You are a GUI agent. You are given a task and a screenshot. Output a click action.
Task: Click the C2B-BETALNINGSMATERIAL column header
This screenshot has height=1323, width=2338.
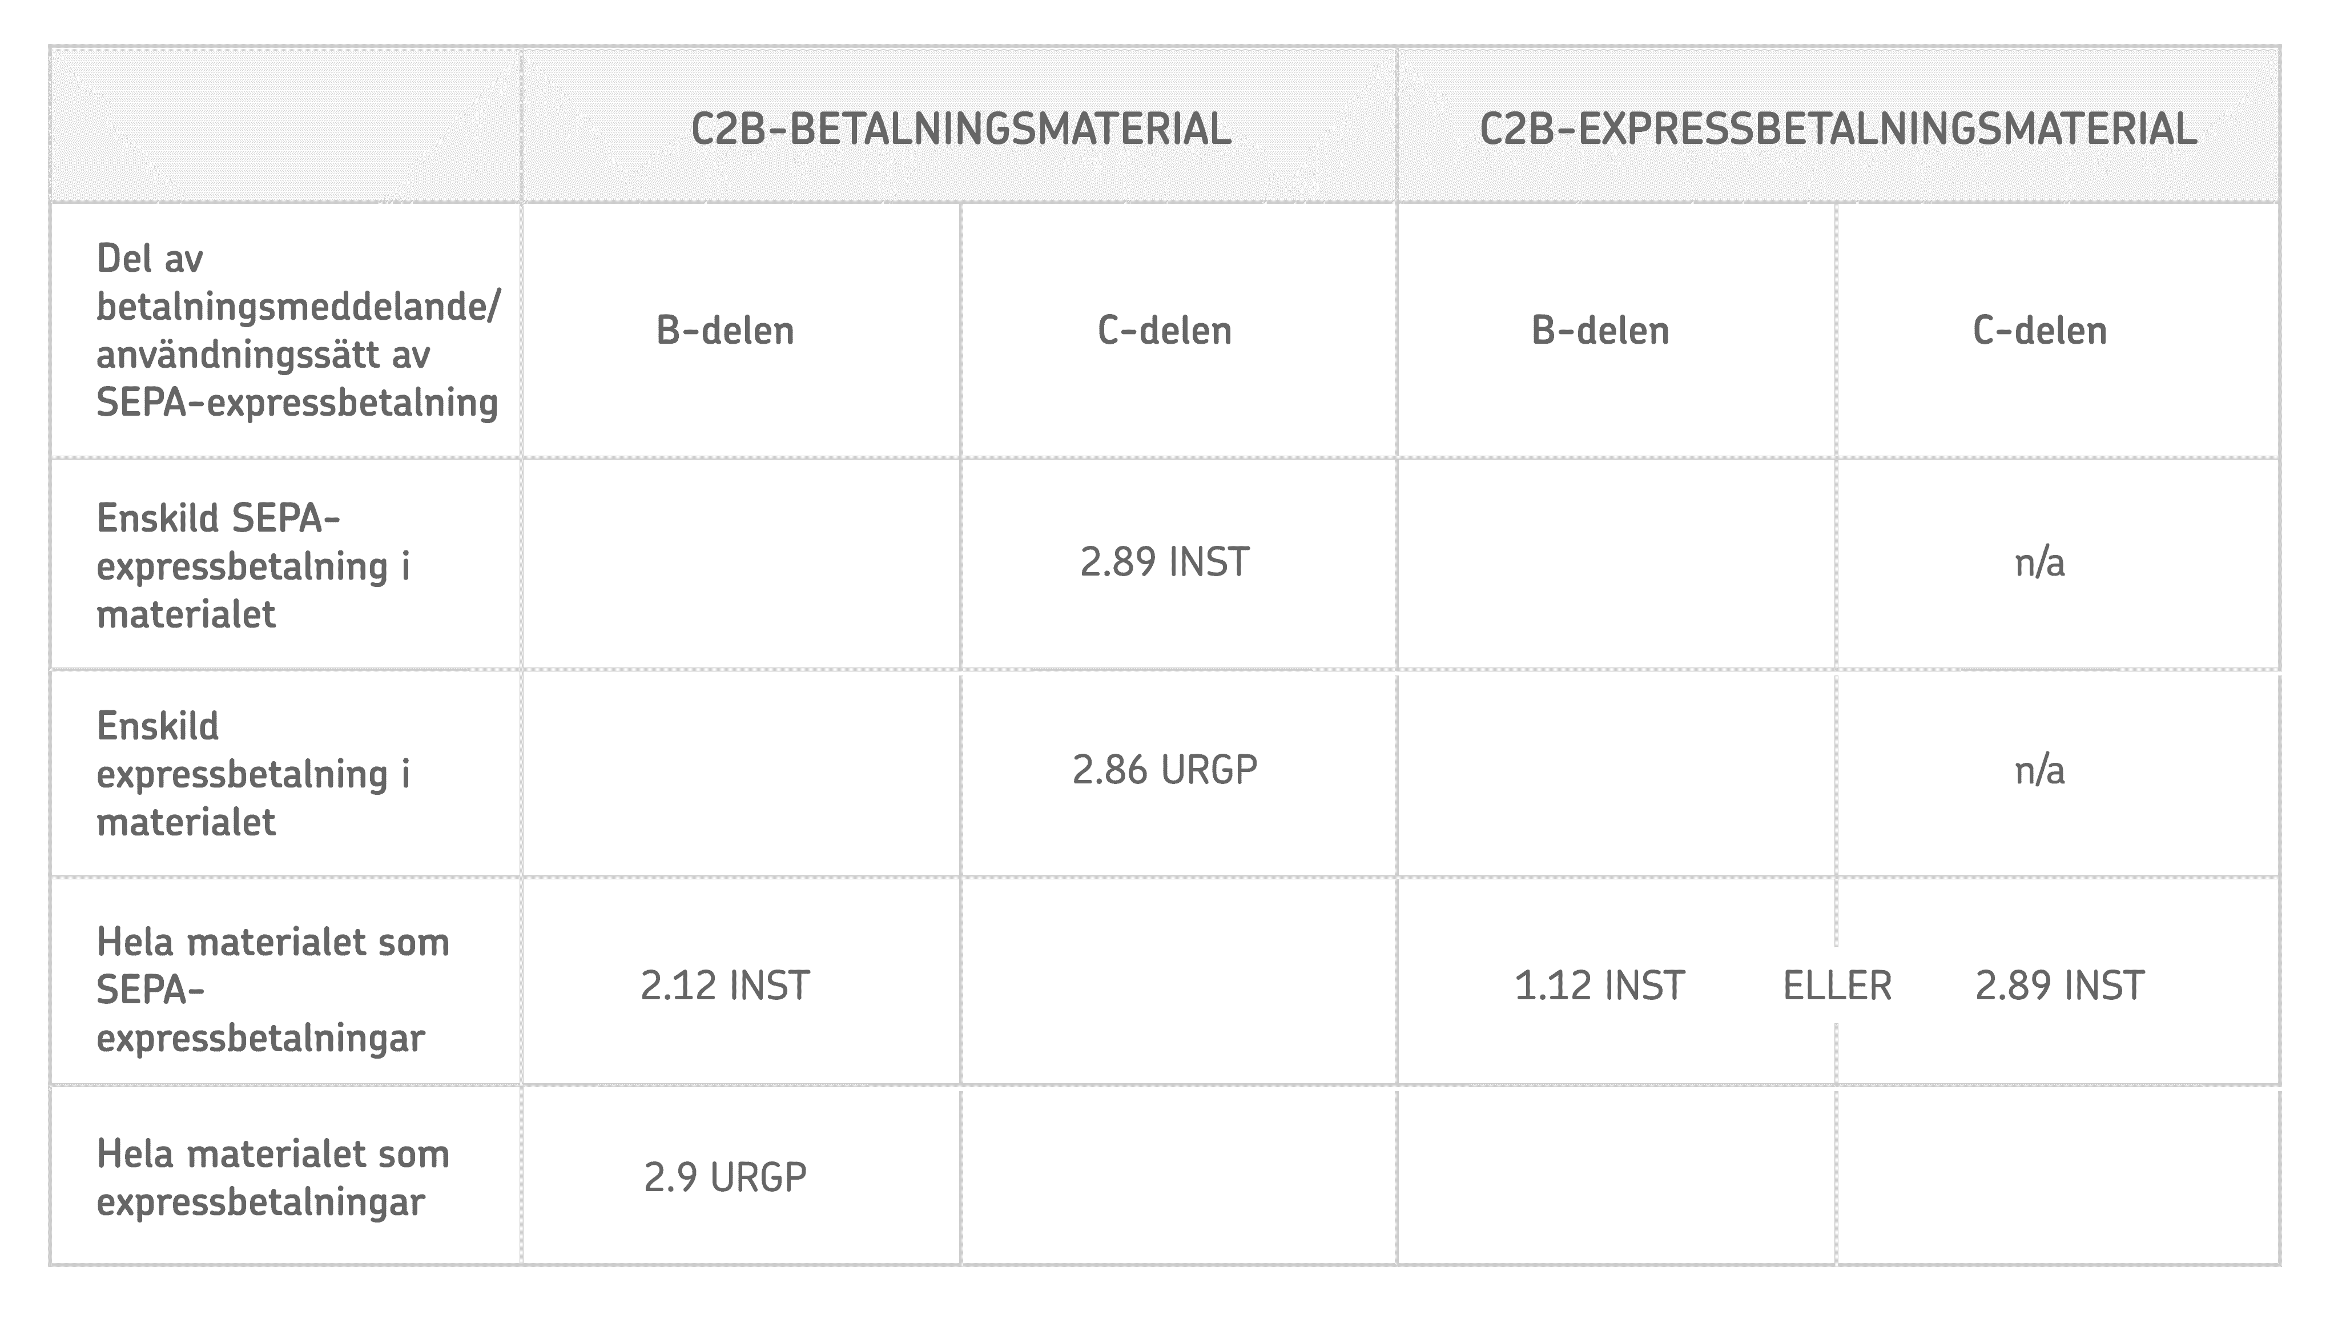(x=960, y=129)
